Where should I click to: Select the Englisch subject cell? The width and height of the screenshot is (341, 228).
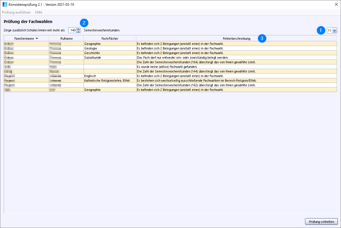pyautogui.click(x=110, y=76)
